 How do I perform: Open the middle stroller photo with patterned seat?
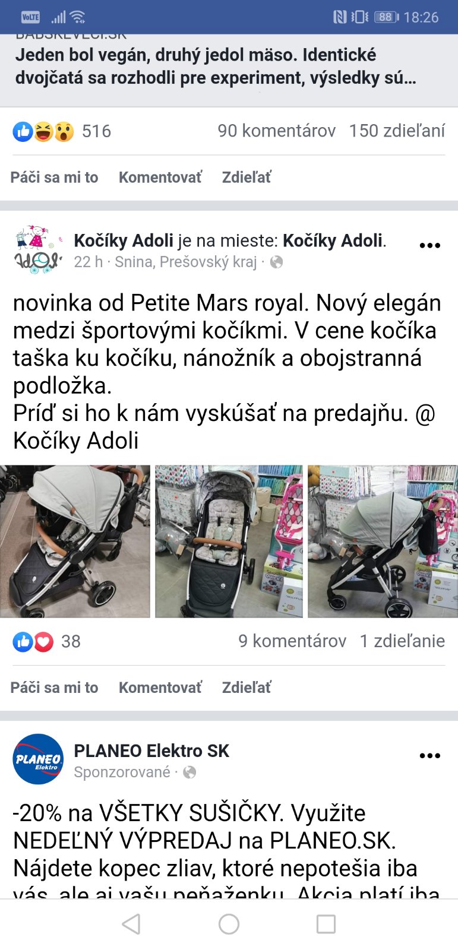(229, 541)
